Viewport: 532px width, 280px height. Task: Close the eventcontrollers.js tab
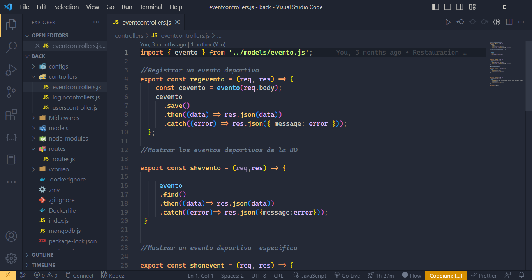(178, 22)
